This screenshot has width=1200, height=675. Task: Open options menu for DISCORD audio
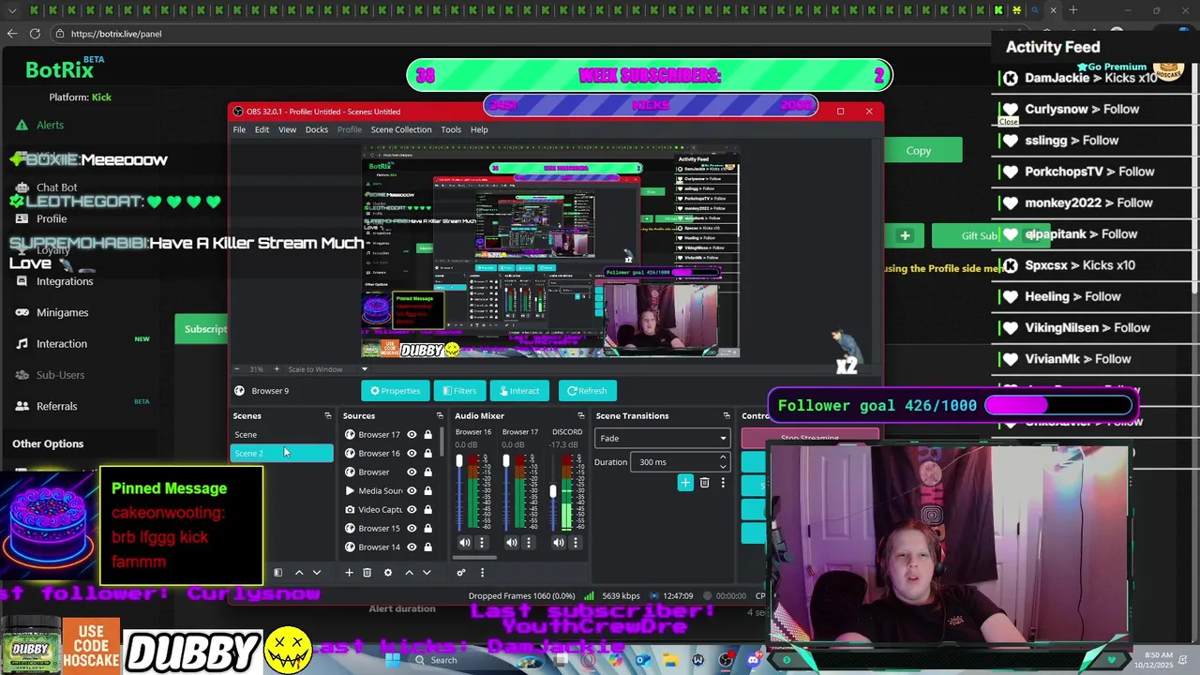(576, 543)
